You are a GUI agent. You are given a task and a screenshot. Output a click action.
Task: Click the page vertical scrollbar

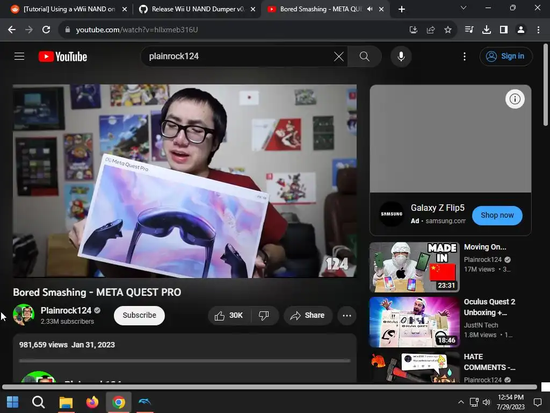coord(546,85)
